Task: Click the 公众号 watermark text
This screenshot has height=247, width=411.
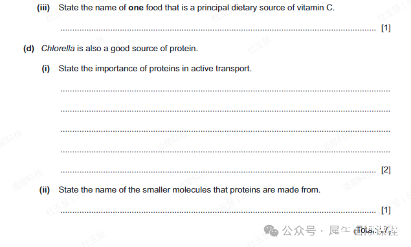Action: [x=299, y=231]
